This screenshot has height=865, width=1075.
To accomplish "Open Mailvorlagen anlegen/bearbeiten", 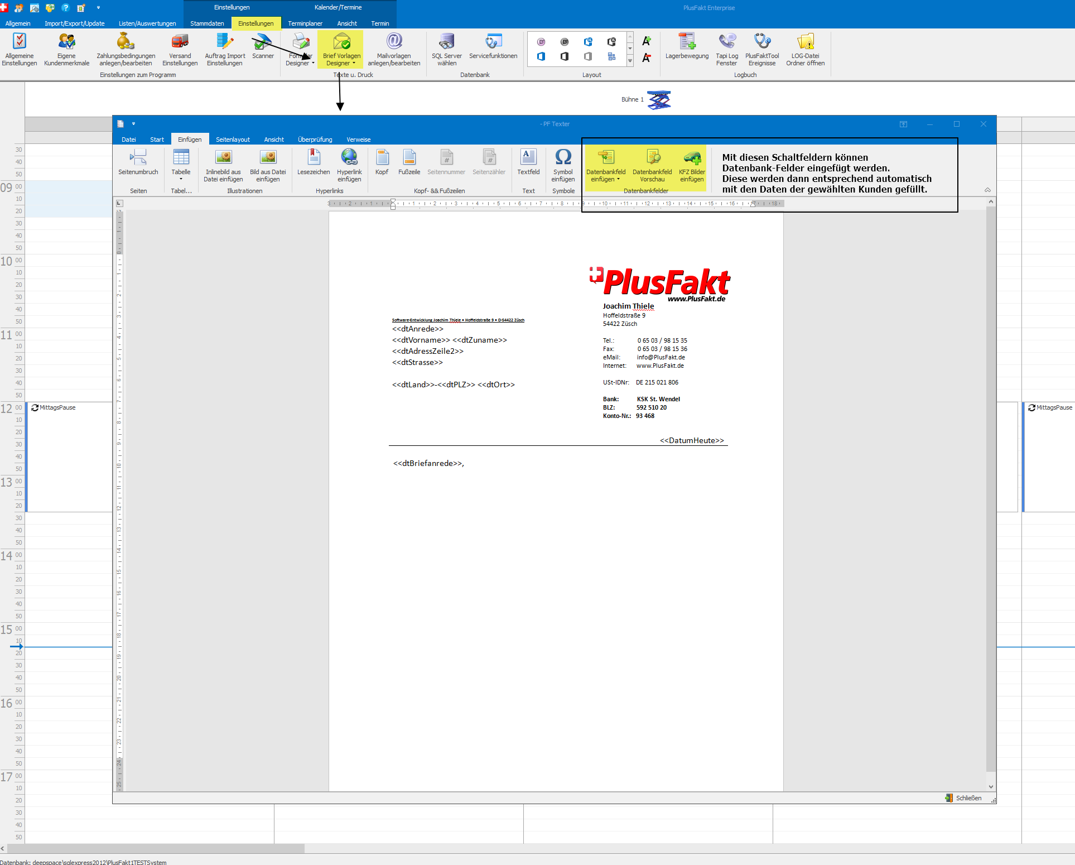I will coord(394,49).
